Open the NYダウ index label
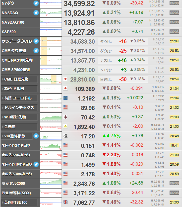 click(x=8, y=3)
